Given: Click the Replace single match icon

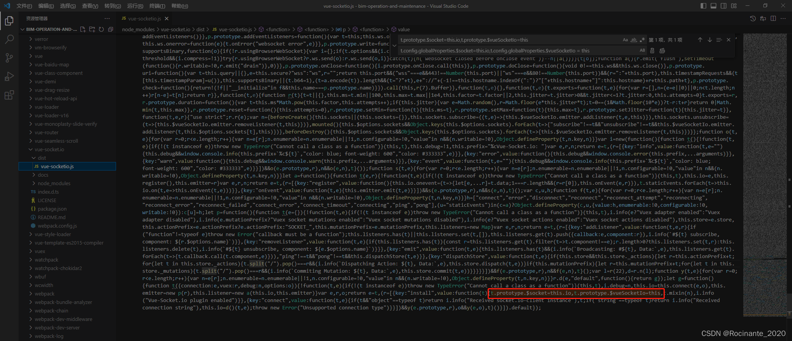Looking at the screenshot, I should pyautogui.click(x=652, y=51).
